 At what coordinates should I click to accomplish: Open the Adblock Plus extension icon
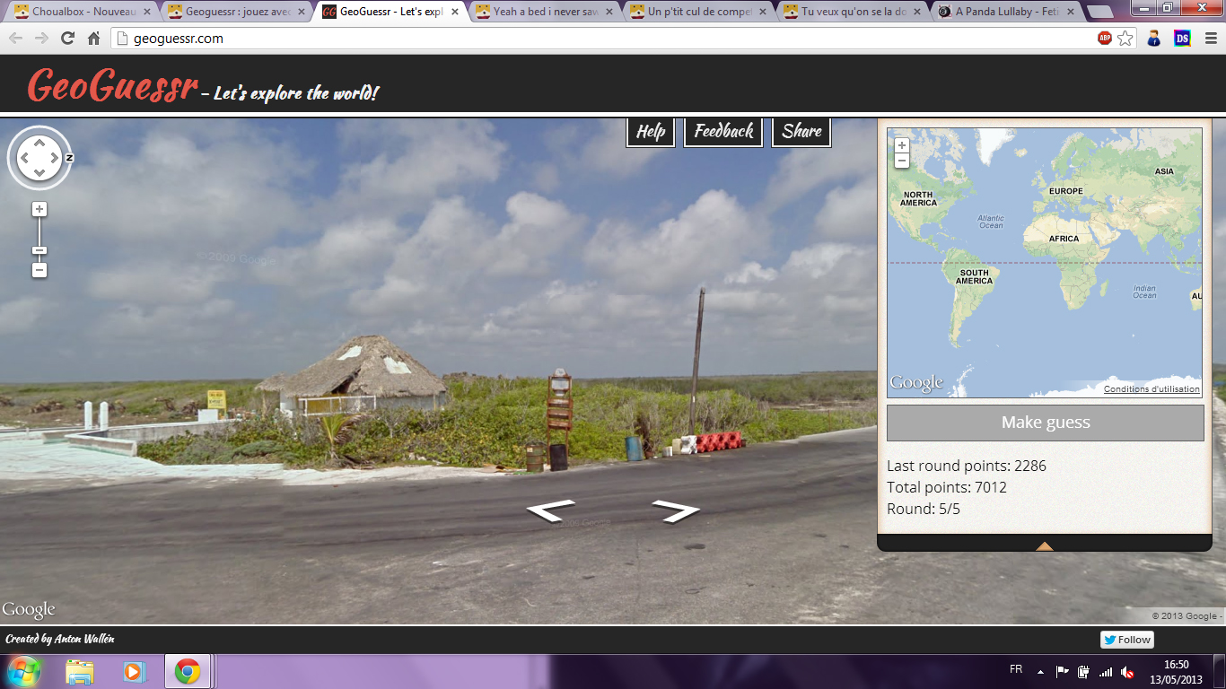1105,39
